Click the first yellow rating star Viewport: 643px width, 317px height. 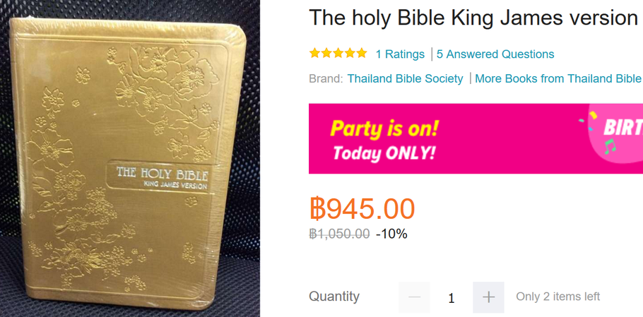click(314, 53)
